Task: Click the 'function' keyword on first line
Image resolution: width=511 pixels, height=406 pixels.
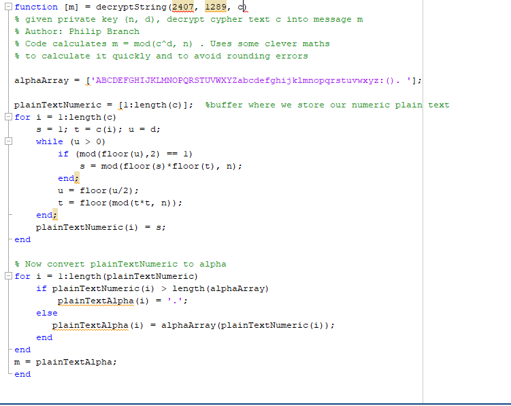Action: 36,7
